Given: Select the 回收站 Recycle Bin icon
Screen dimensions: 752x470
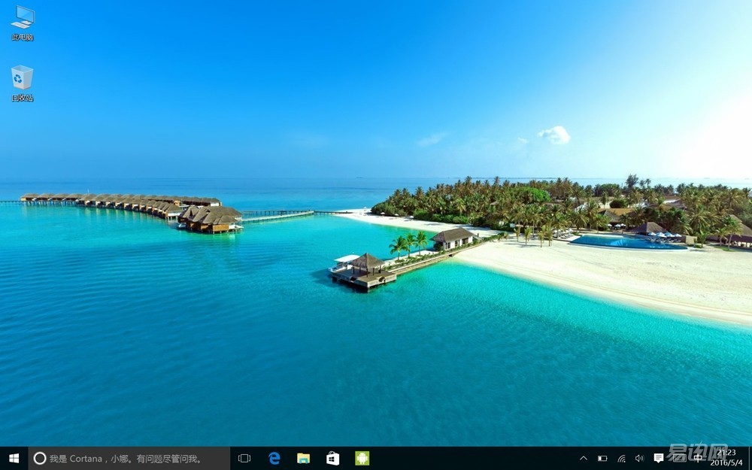Looking at the screenshot, I should coord(22,83).
